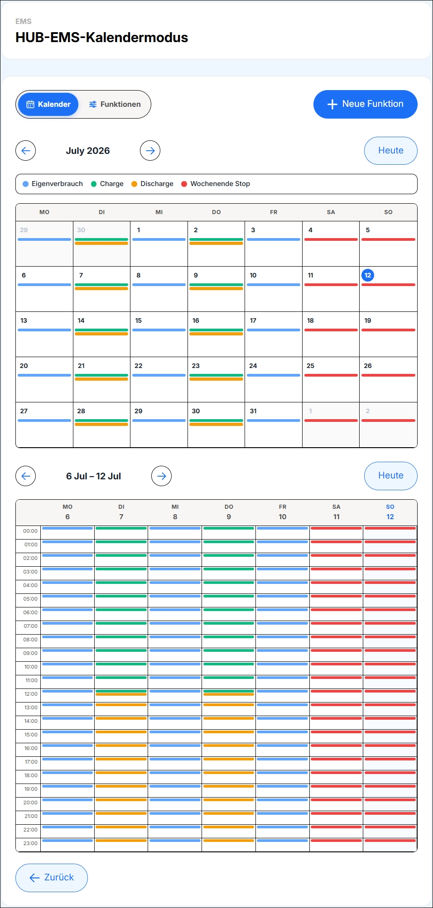433x908 pixels.
Task: Switch to the Funktionen tab
Action: tap(115, 104)
